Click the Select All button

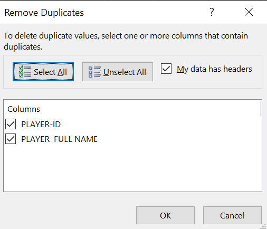pyautogui.click(x=43, y=72)
